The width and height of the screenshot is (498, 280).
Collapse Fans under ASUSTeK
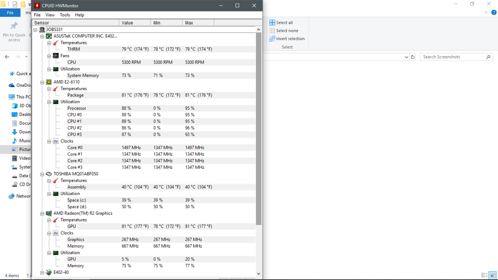[49, 56]
